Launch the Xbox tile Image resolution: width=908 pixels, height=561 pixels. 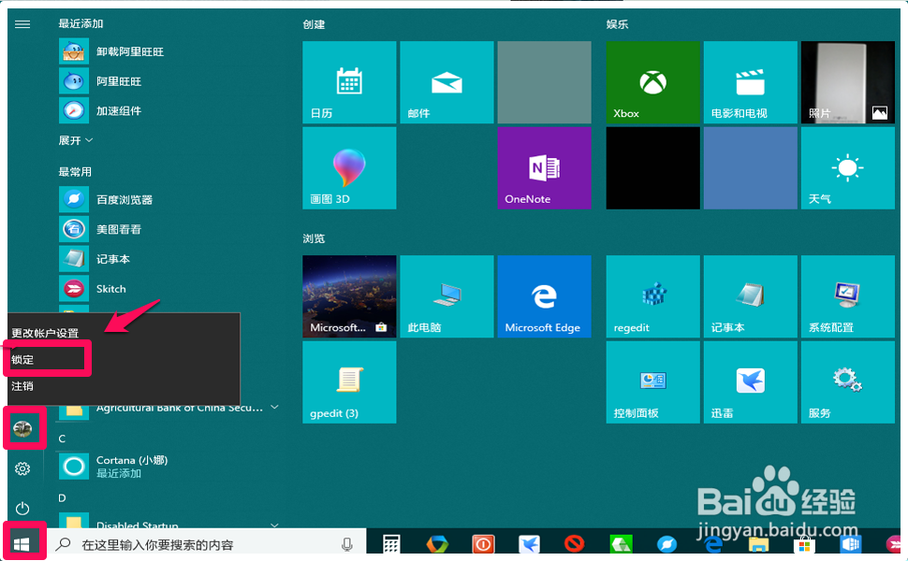tap(652, 82)
